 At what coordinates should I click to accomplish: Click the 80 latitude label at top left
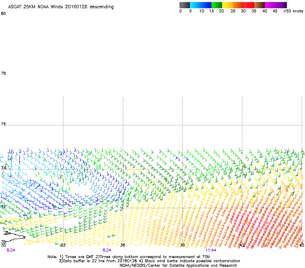(3, 14)
